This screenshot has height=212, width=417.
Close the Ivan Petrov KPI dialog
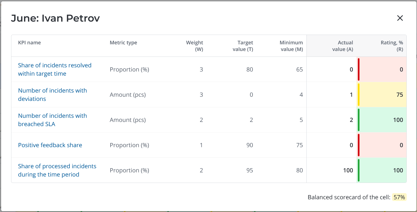pyautogui.click(x=400, y=18)
